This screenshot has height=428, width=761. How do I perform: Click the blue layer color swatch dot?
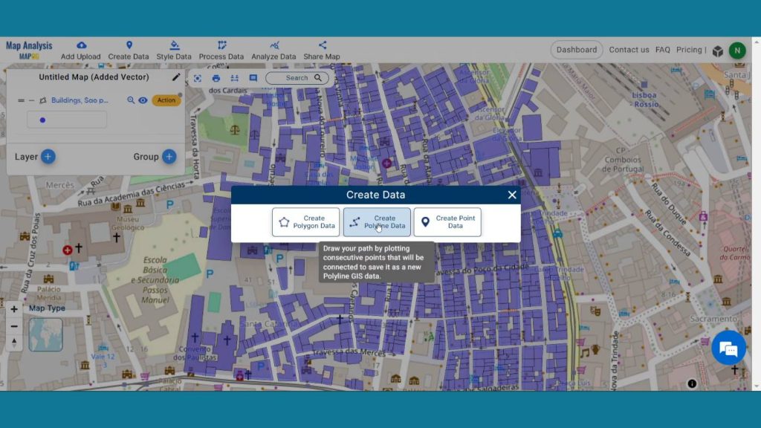(42, 120)
